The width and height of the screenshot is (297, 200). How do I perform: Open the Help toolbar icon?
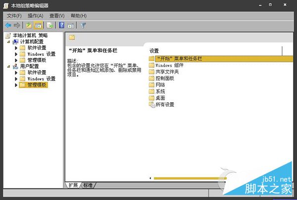click(x=61, y=25)
